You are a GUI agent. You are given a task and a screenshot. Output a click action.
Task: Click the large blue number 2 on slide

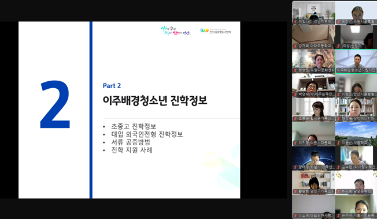55,105
